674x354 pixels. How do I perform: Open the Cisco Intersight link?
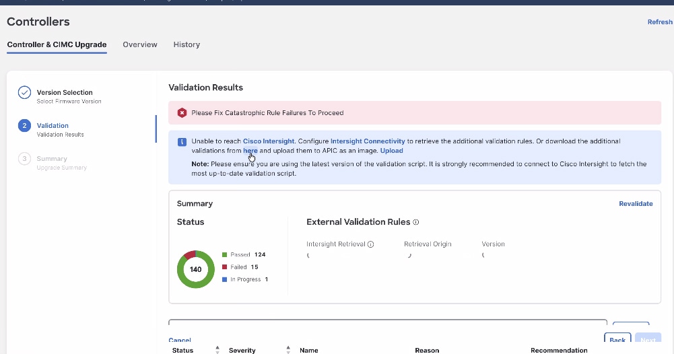click(269, 141)
